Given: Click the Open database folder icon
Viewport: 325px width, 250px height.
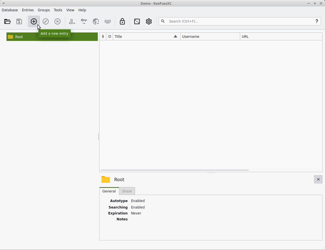Looking at the screenshot, I should click(x=8, y=21).
